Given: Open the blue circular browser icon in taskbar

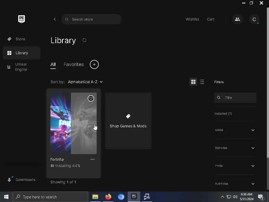Looking at the screenshot, I should [x=121, y=197].
